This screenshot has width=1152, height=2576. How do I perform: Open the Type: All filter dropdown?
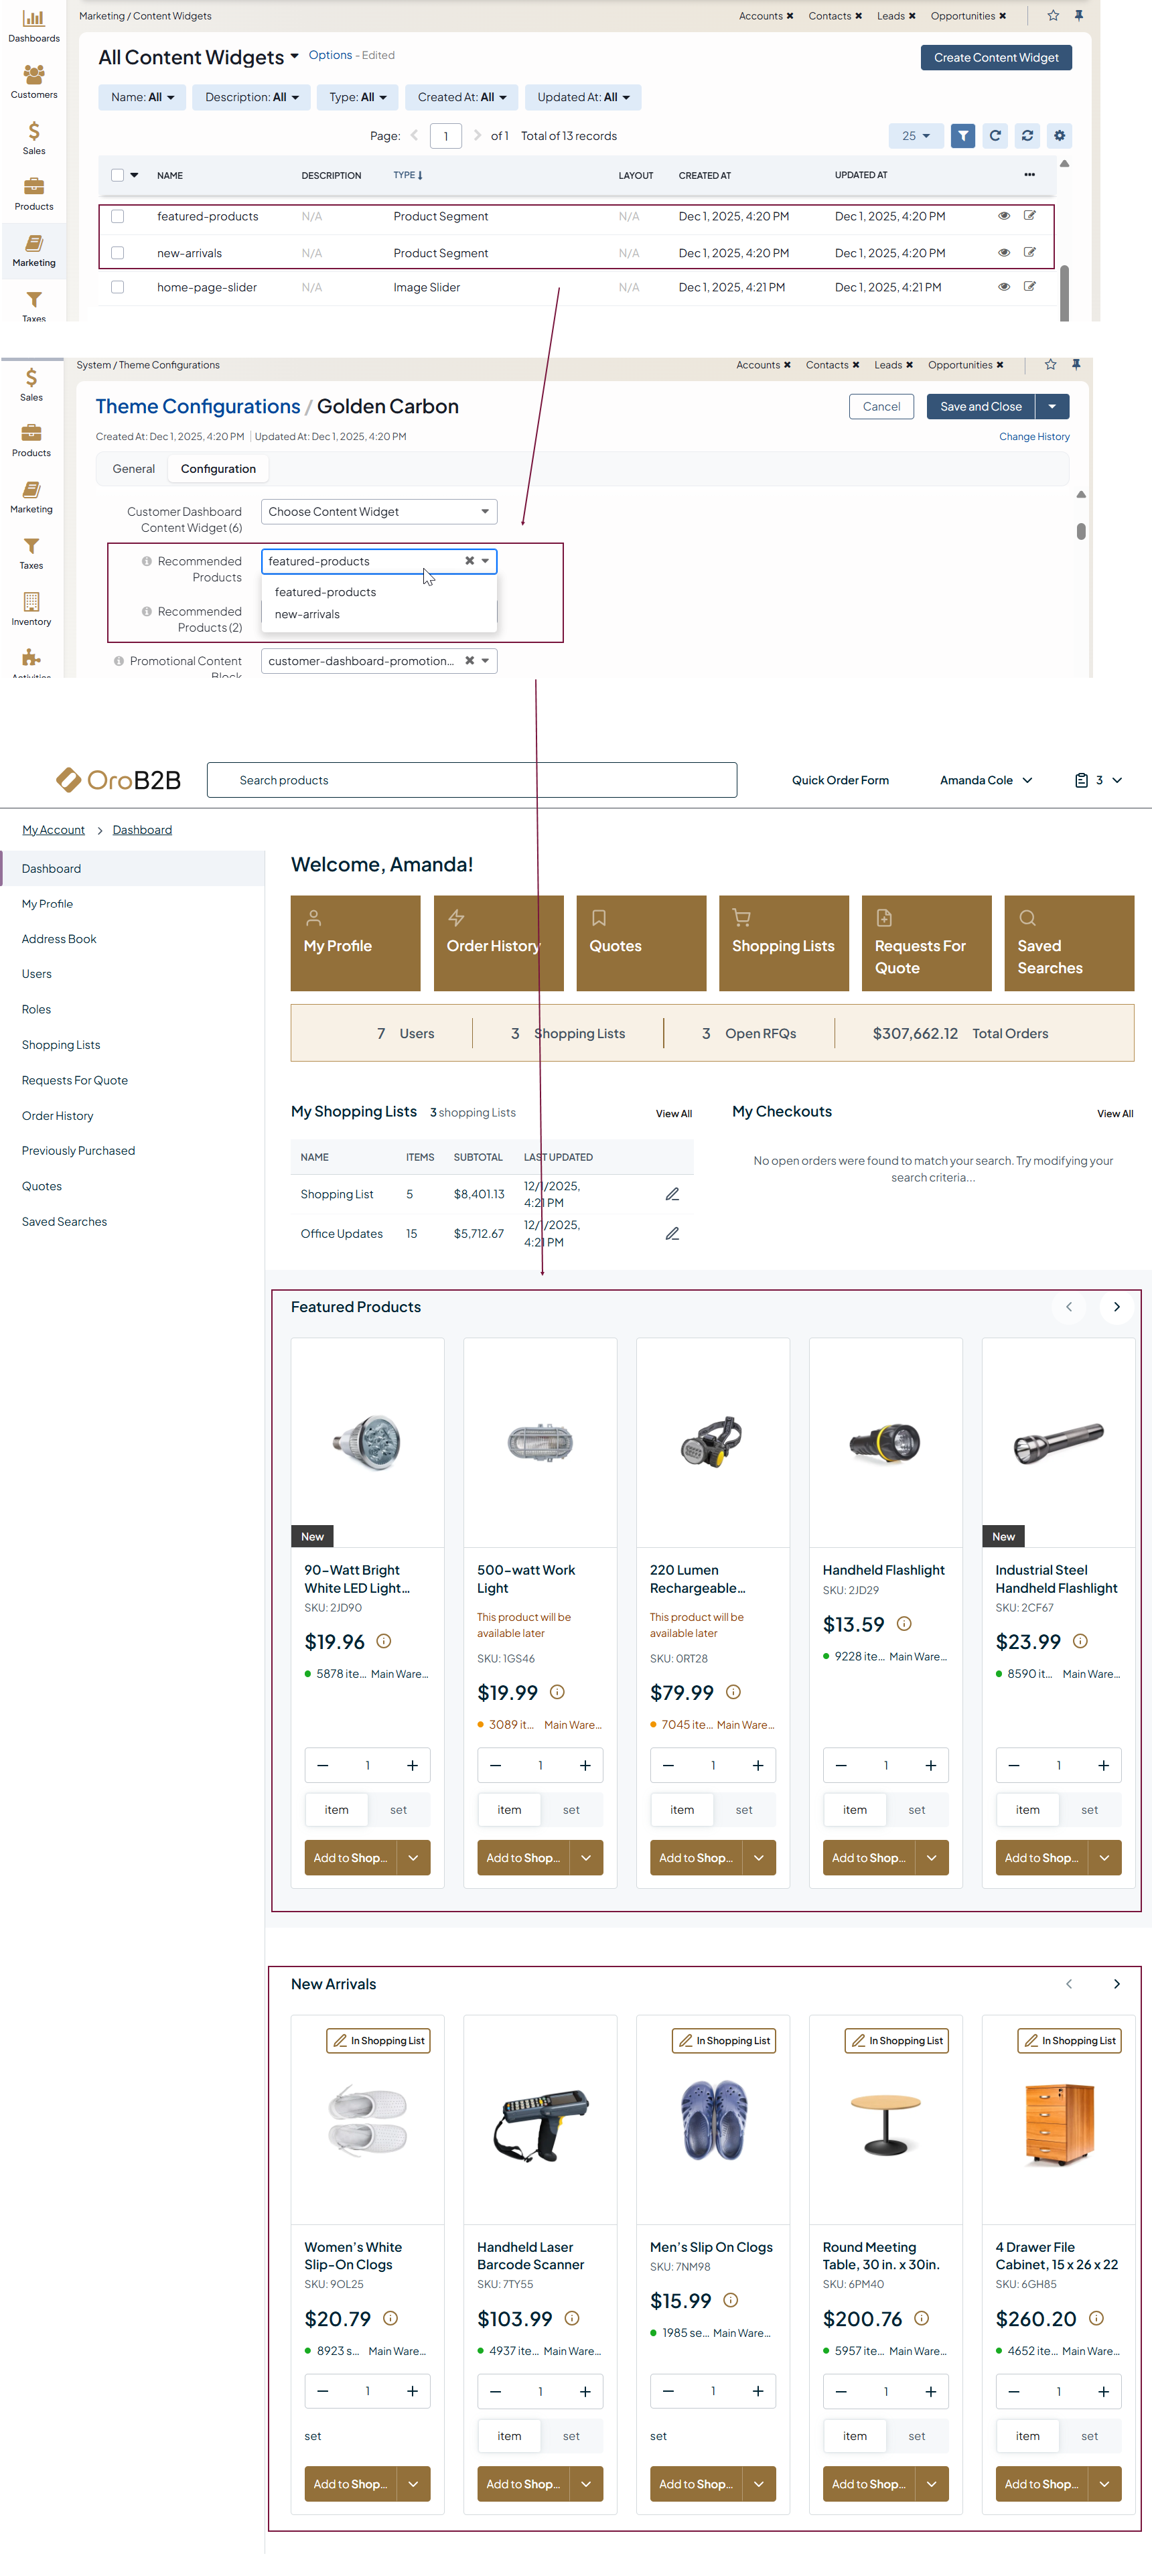pyautogui.click(x=357, y=97)
